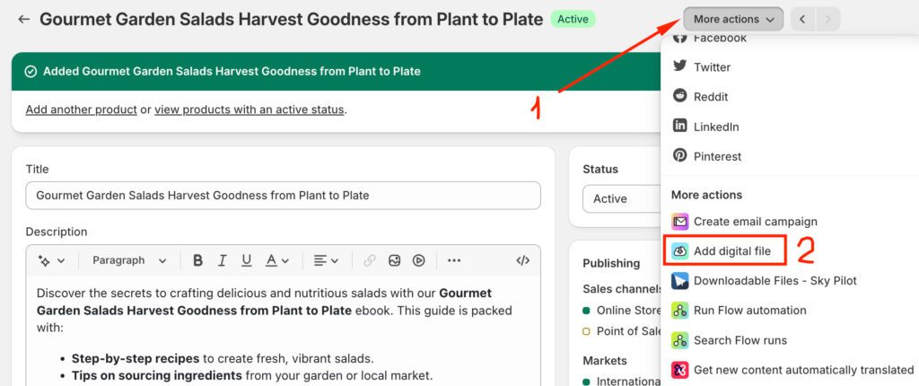919x386 pixels.
Task: Share the product on Pinterest
Action: coord(717,156)
